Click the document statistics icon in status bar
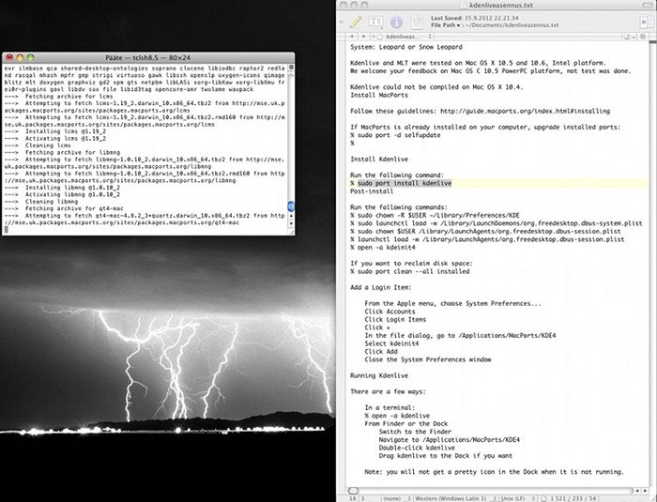The image size is (657, 502). (543, 498)
